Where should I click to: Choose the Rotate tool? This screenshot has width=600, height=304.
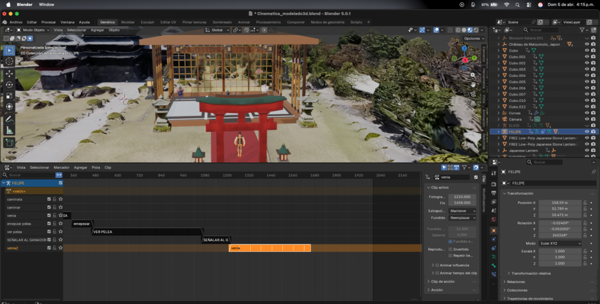click(x=9, y=85)
